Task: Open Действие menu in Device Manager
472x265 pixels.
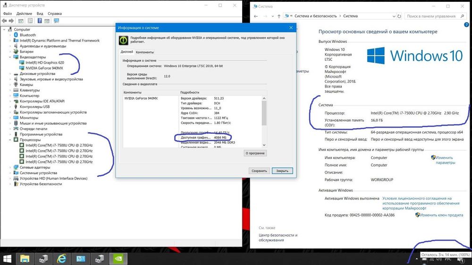Action: click(24, 14)
